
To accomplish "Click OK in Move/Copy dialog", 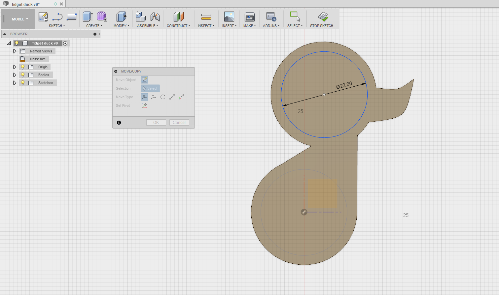I will (x=156, y=122).
